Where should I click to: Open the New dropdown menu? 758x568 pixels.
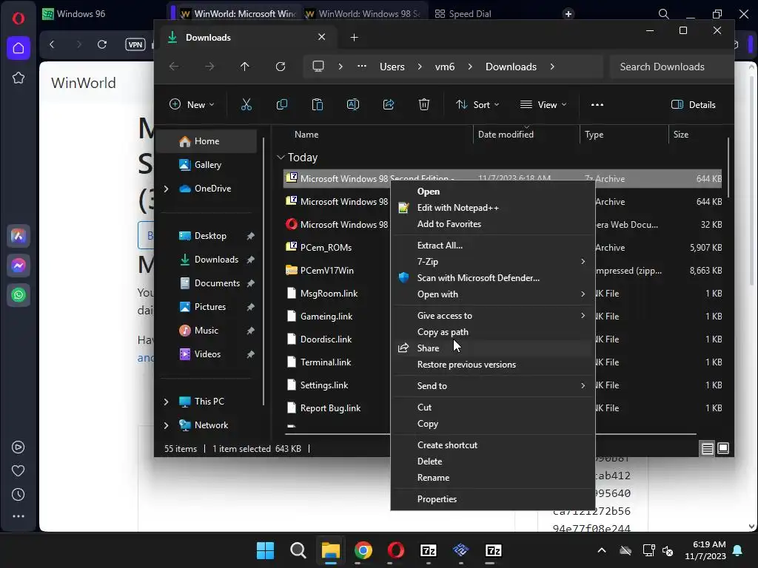[x=192, y=105]
